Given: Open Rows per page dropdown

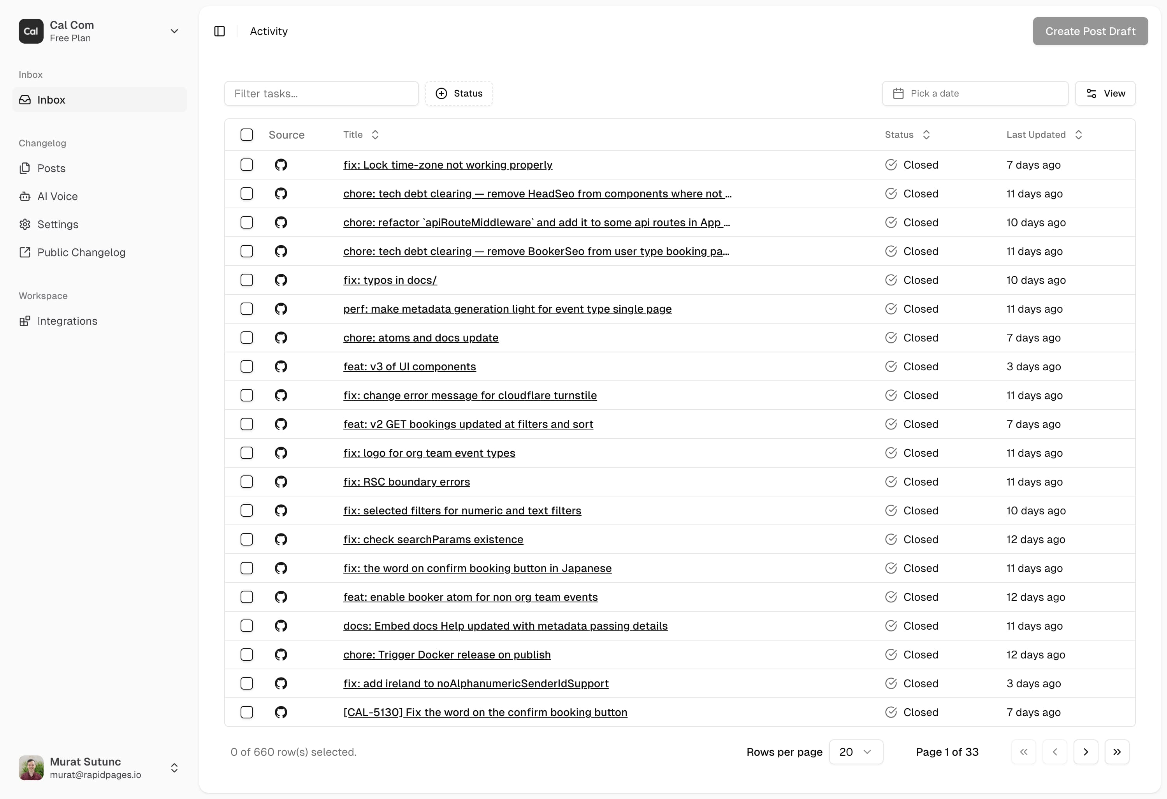Looking at the screenshot, I should point(856,752).
